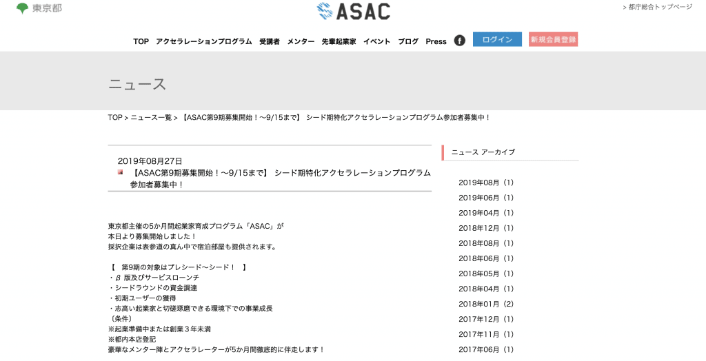Click the 〔条件〕 label
706x361 pixels.
120,319
